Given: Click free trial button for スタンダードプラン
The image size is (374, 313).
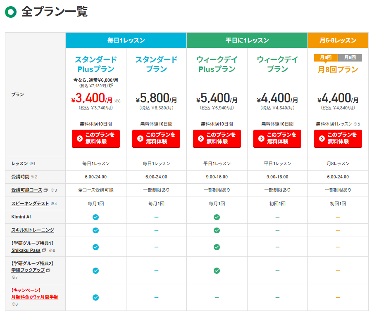Looking at the screenshot, I should tap(156, 138).
